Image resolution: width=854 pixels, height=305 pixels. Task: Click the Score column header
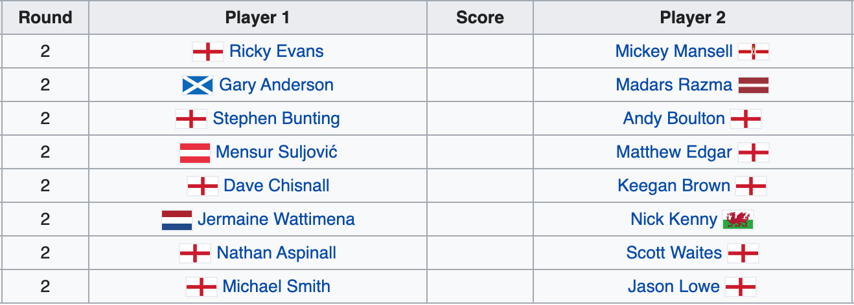[x=480, y=17]
